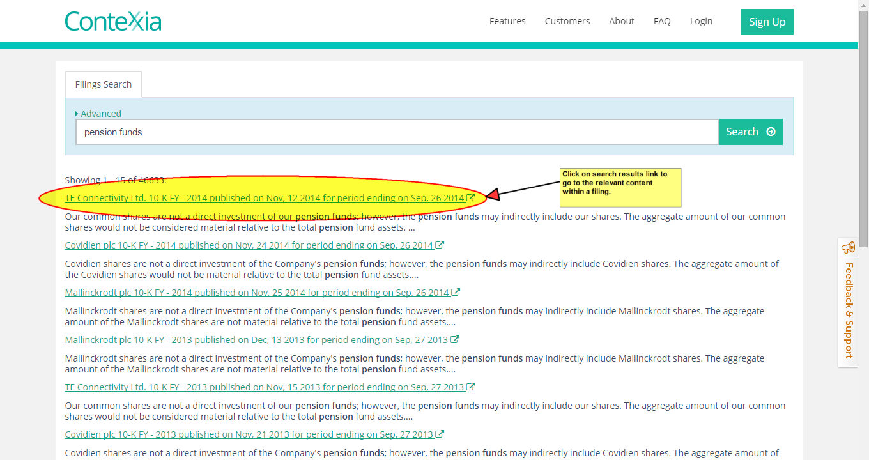The height and width of the screenshot is (460, 869).
Task: Open the FAQ menu item
Action: [x=662, y=21]
